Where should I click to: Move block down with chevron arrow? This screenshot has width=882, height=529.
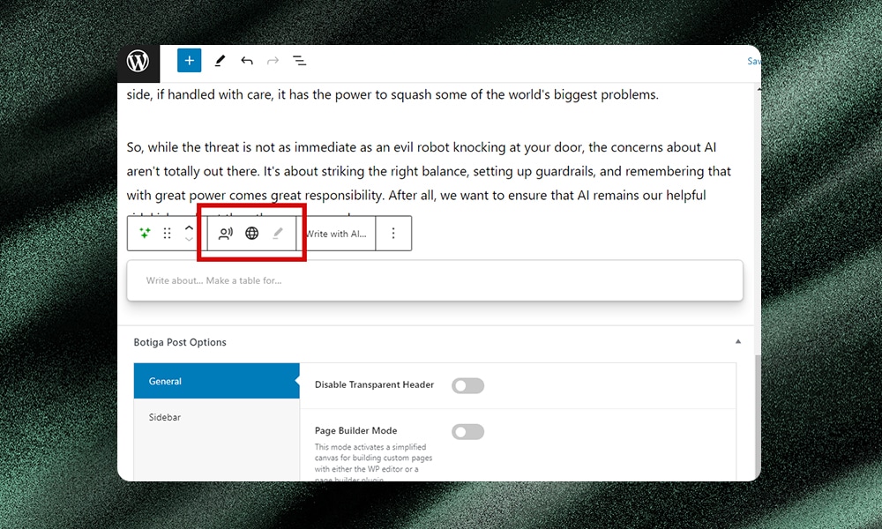click(x=189, y=240)
